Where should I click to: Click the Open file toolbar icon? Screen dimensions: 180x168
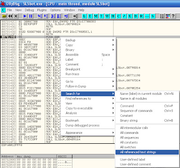click(x=4, y=16)
